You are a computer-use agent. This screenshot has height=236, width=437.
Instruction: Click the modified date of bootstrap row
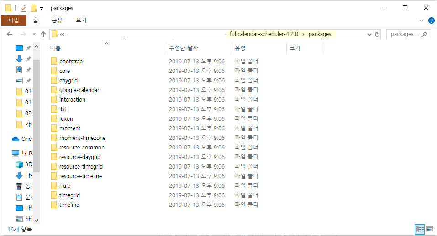pos(196,61)
